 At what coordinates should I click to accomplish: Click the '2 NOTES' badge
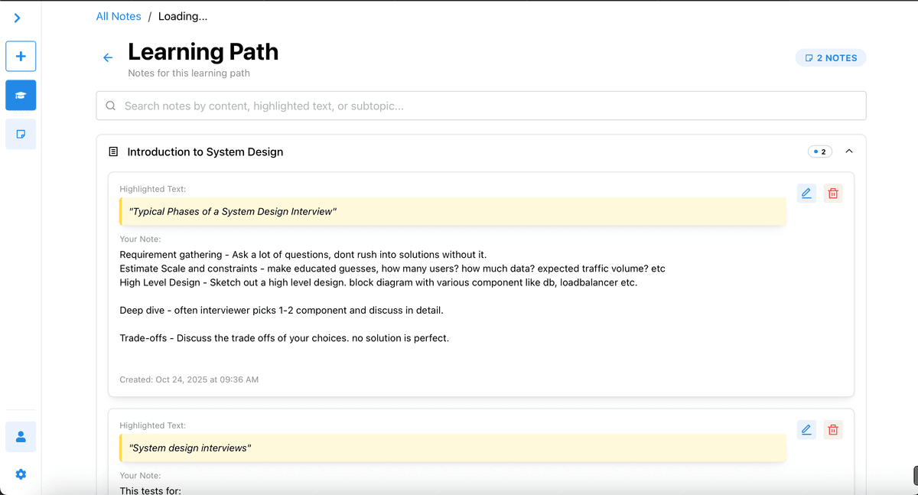(831, 57)
